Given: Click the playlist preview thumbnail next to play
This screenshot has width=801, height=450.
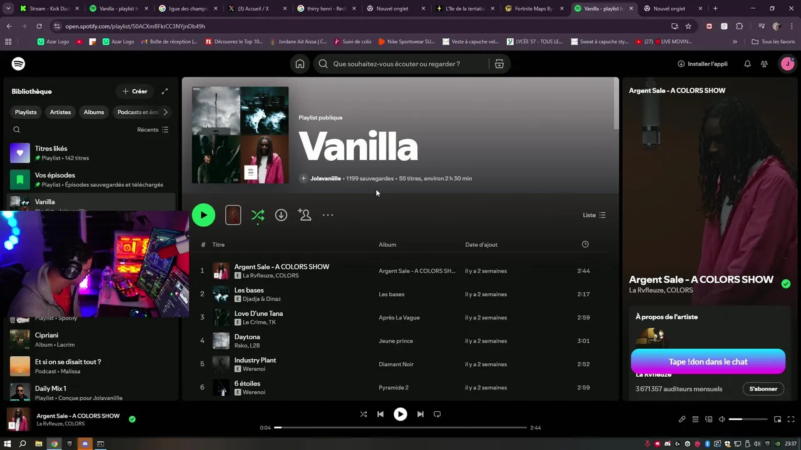Looking at the screenshot, I should pyautogui.click(x=233, y=215).
